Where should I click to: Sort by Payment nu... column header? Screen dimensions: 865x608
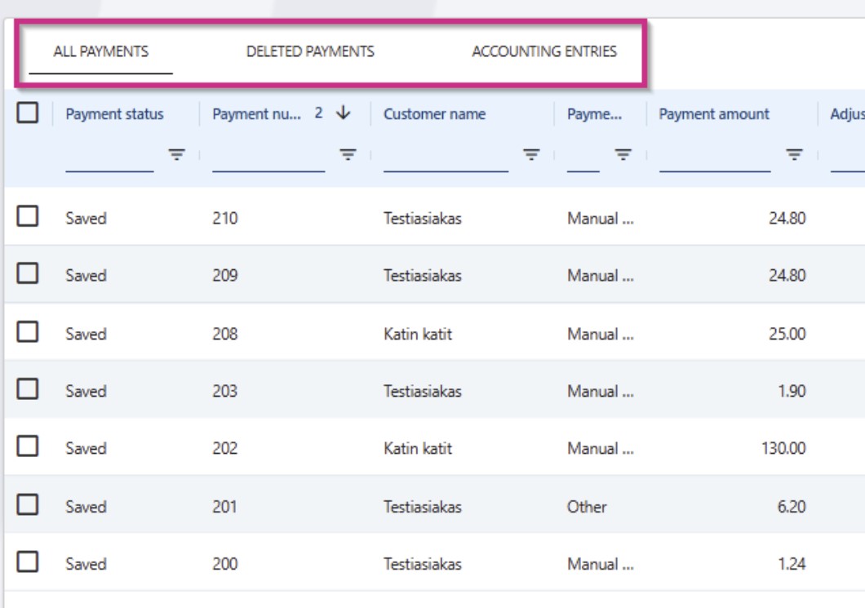(256, 114)
